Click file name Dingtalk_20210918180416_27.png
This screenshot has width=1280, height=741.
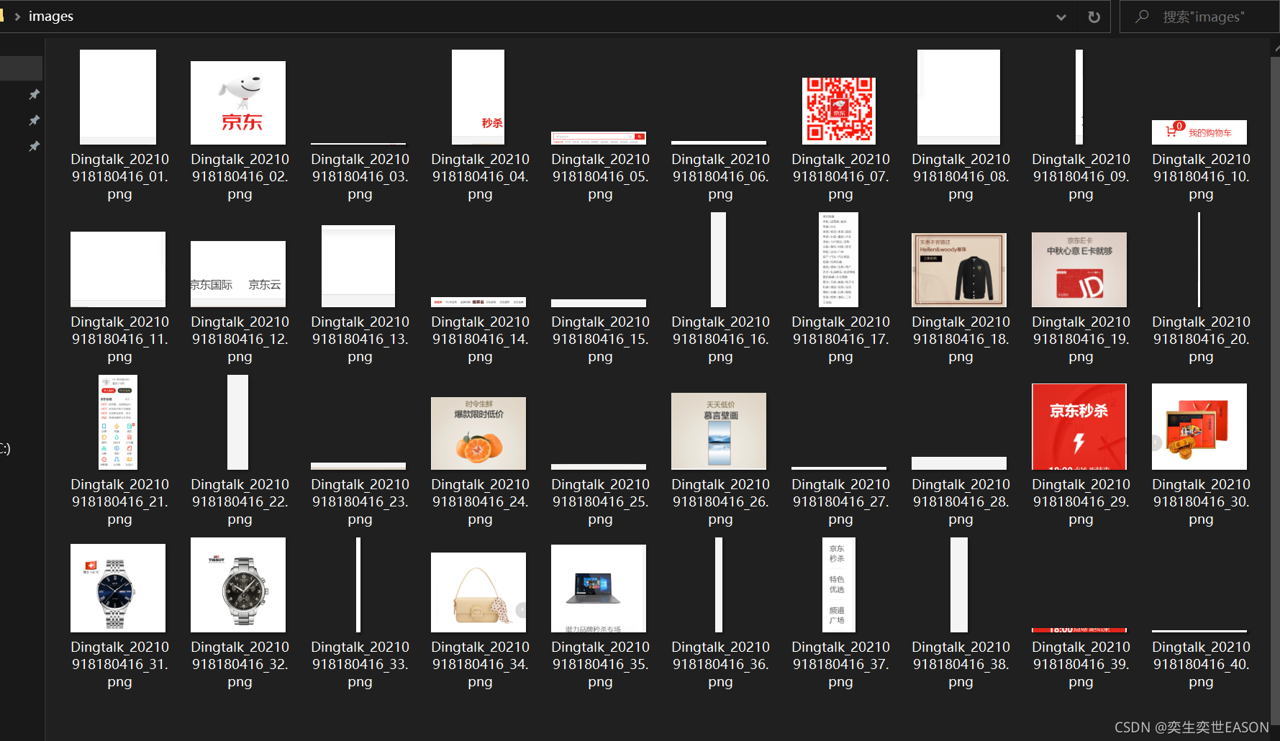[x=840, y=501]
